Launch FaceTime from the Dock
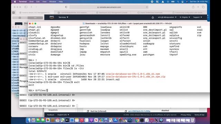 click(38, 120)
